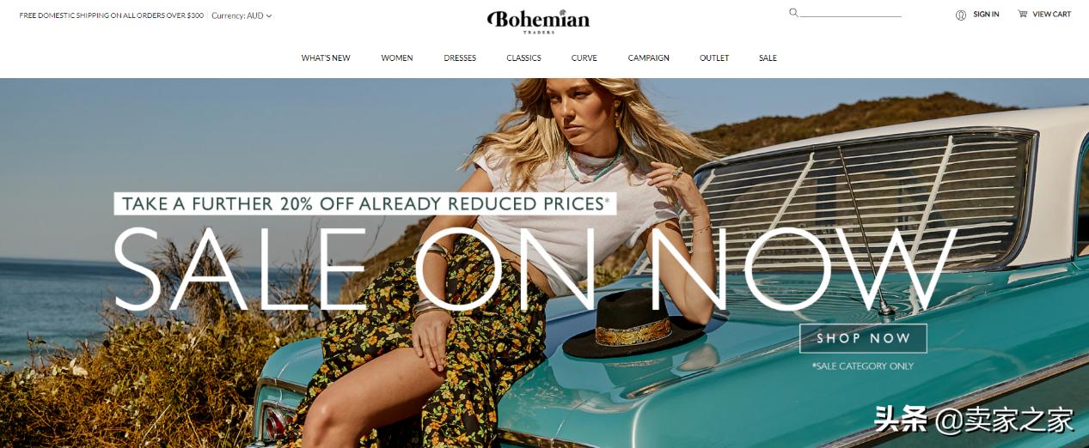Open the Classics menu item
Viewport: 1089px width, 448px height.
523,58
